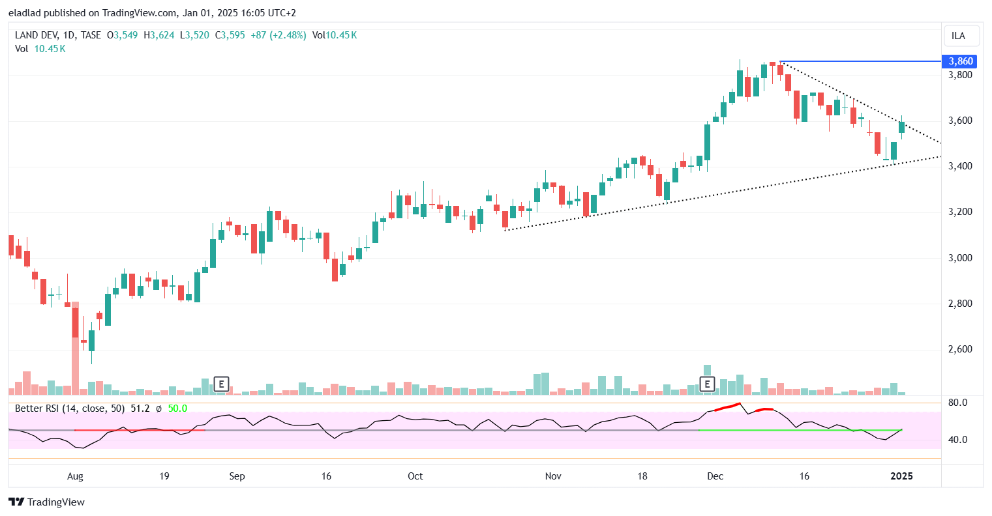This screenshot has width=992, height=516.
Task: Click the ø symbol in the RSI legend
Action: [x=158, y=408]
